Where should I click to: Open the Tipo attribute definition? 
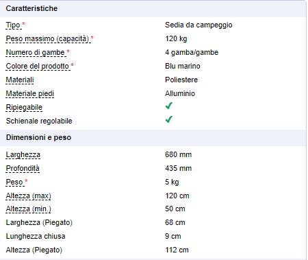click(x=13, y=25)
